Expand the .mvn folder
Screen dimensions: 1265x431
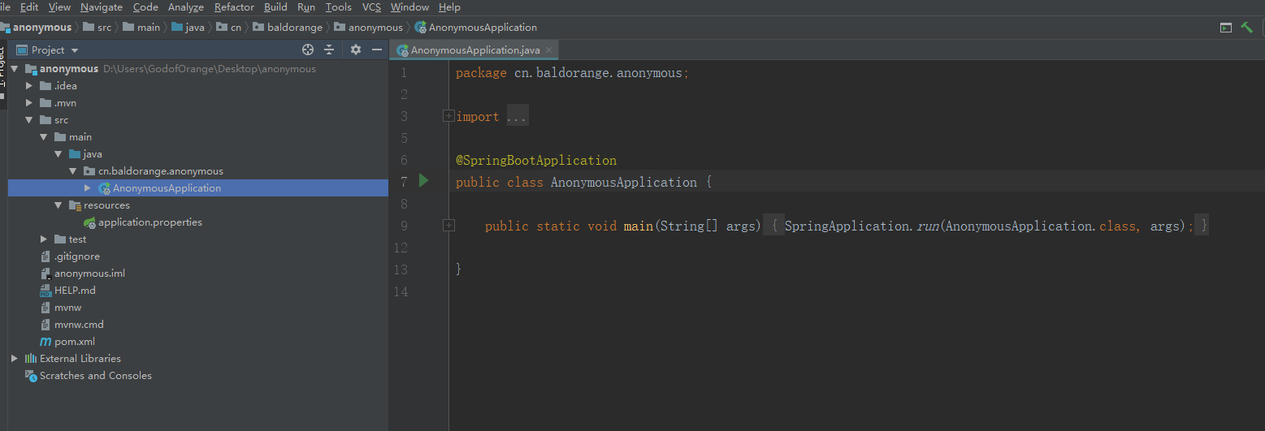click(29, 103)
